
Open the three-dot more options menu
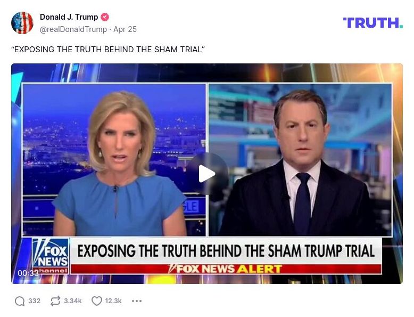[x=137, y=301]
